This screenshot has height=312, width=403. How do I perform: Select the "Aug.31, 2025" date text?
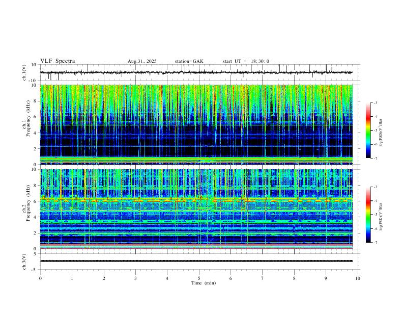[x=142, y=61]
